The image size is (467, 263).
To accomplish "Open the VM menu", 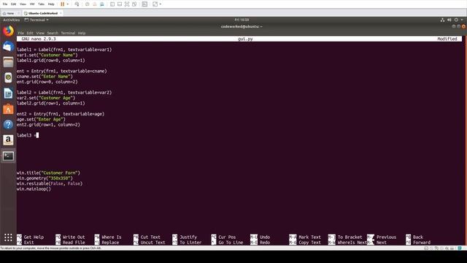I will coord(32,4).
